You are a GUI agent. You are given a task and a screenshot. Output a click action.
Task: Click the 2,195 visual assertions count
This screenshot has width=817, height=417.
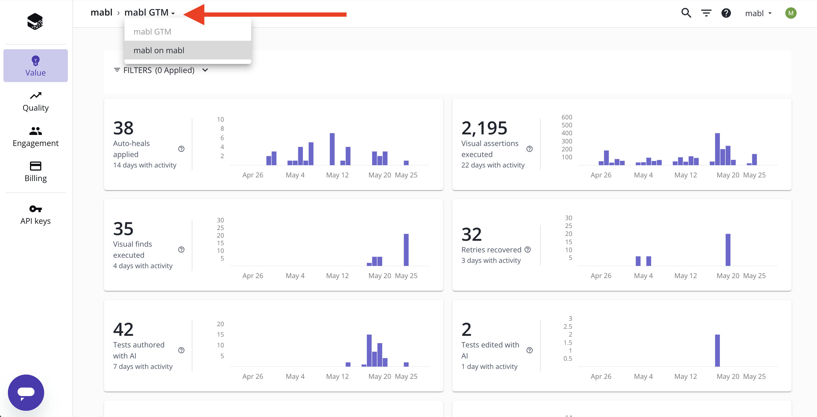pyautogui.click(x=484, y=128)
